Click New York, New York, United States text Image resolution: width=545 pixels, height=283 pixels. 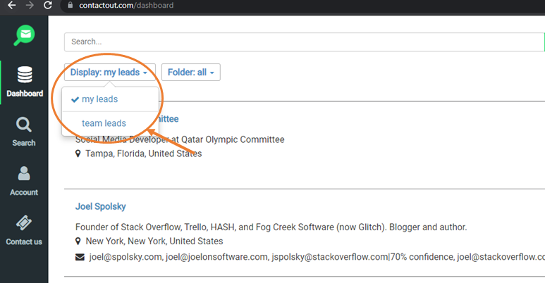154,241
